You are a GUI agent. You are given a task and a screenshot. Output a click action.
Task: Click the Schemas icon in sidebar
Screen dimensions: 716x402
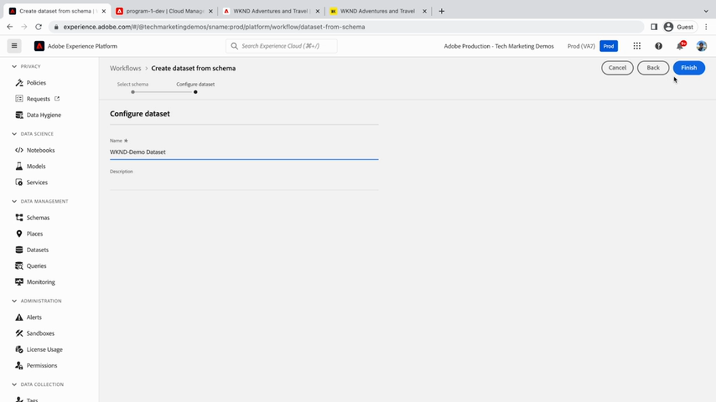(19, 217)
